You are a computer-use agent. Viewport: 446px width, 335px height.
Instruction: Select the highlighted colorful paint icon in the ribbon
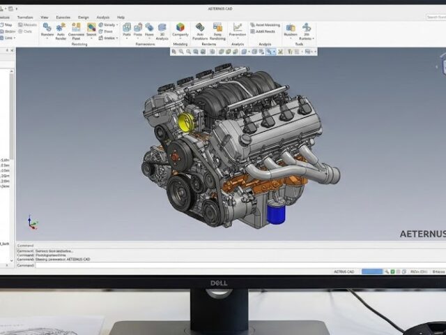pyautogui.click(x=91, y=27)
